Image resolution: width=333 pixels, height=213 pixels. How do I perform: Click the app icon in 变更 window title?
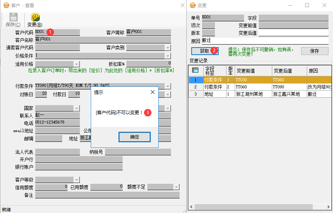(193, 5)
